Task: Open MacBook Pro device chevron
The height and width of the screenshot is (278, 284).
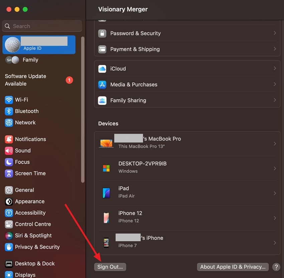Action: (x=275, y=144)
